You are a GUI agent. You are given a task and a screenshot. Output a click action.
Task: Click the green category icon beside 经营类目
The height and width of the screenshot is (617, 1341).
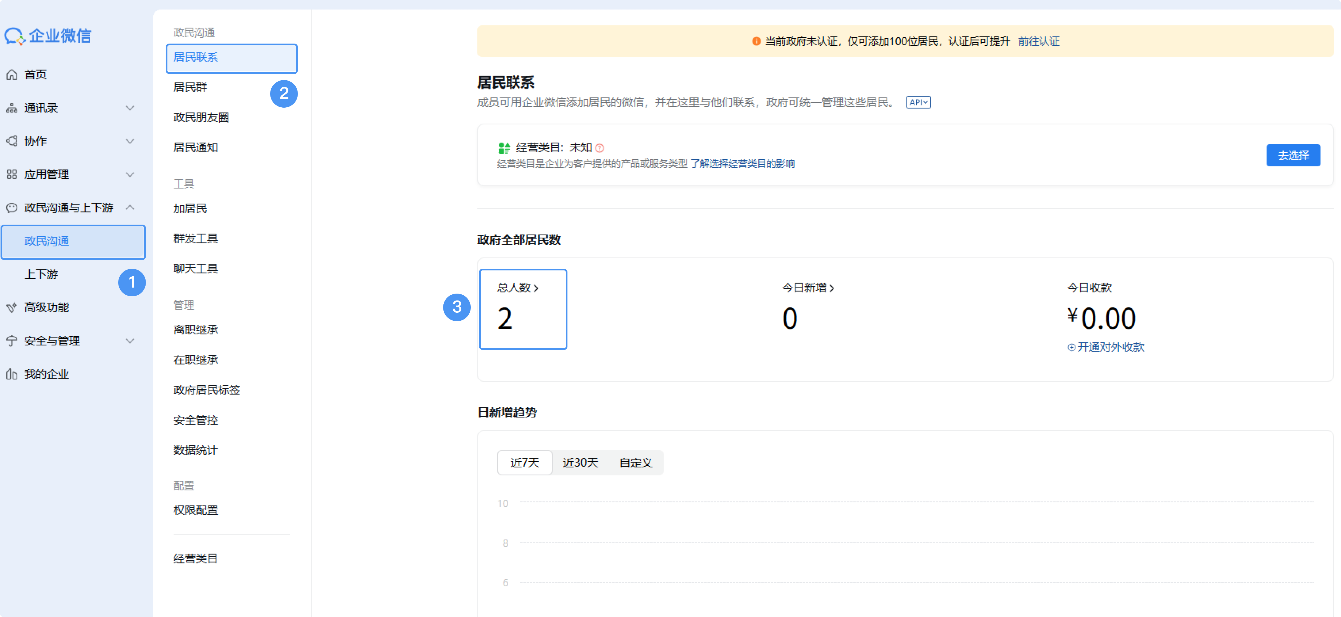504,148
